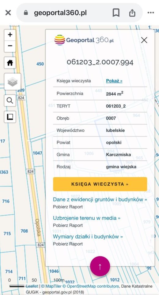Screen dimensions: 159x295
Task: Click the TERYT value 061203_2
Action: [116, 106]
